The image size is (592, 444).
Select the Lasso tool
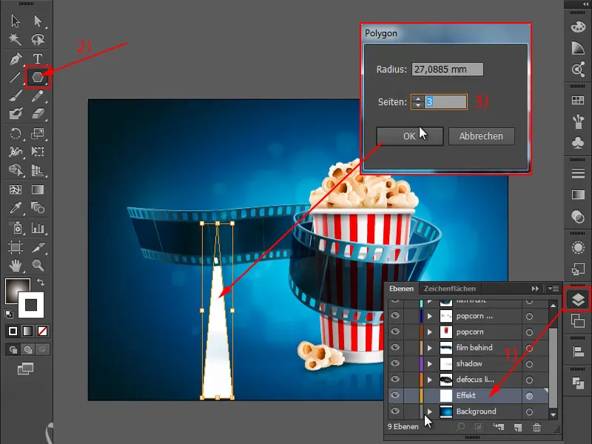click(x=38, y=39)
